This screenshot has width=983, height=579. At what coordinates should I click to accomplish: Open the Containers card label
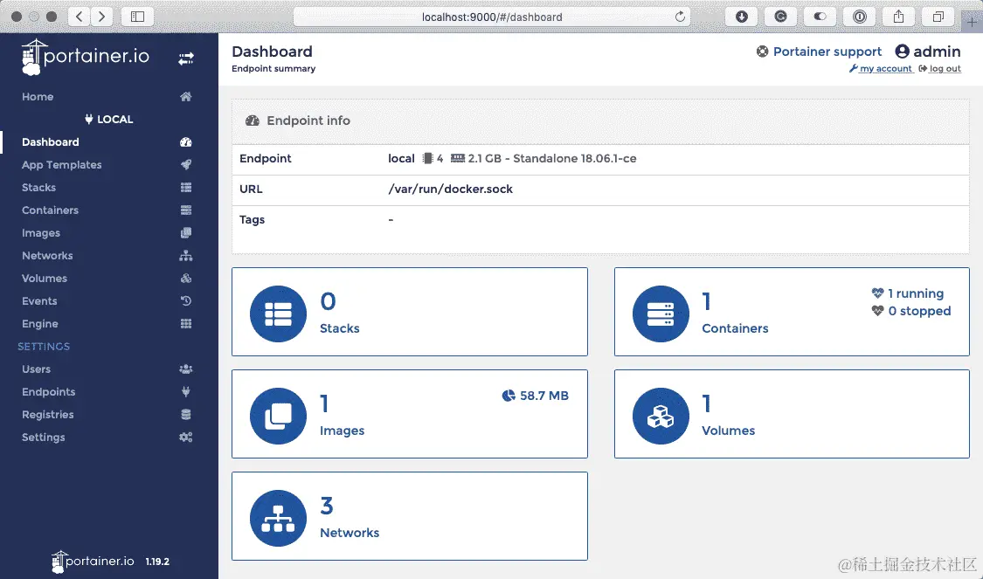(735, 328)
